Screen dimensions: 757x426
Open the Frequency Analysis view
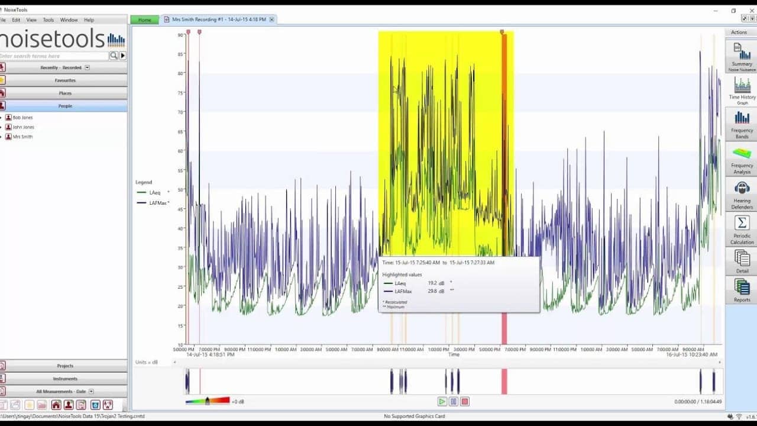741,159
